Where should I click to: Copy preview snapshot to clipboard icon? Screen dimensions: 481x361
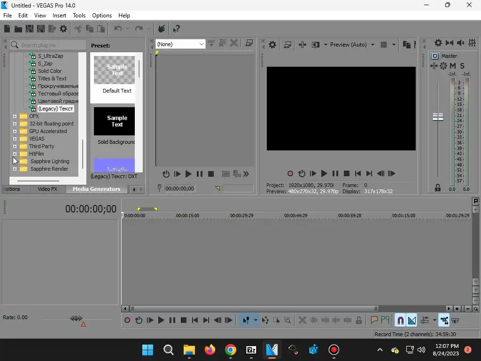coord(406,45)
